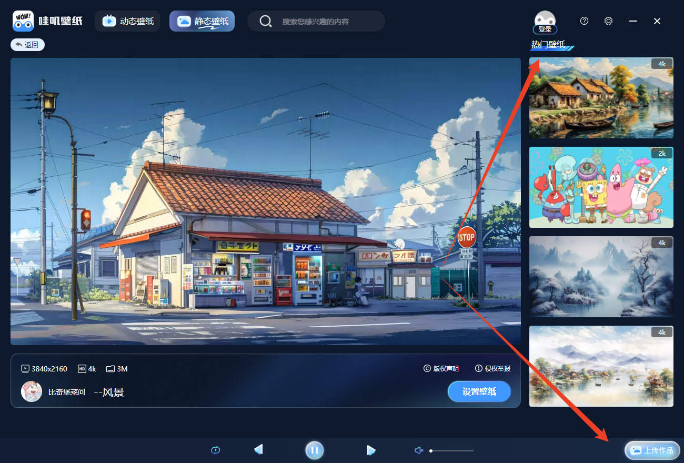Screen dimensions: 684x463
Task: Toggle the loop playback icon
Action: pos(215,450)
